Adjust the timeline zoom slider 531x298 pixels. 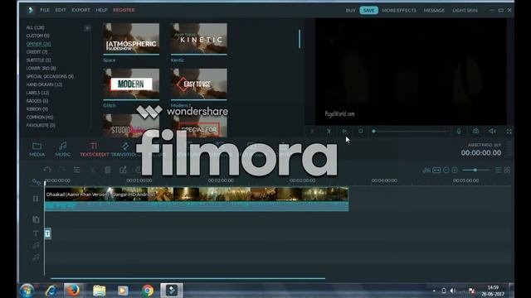475,170
